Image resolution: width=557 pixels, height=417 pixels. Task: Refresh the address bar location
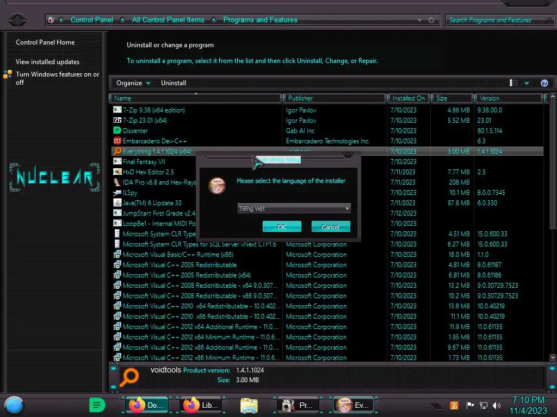pyautogui.click(x=431, y=20)
